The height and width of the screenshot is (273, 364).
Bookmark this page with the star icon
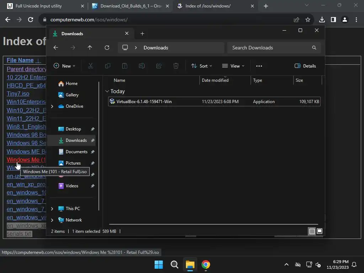308,20
